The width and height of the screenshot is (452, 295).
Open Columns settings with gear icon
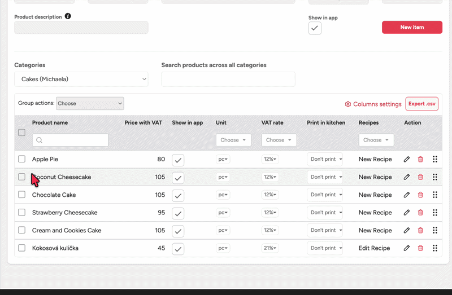tap(373, 104)
